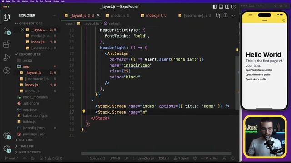The height and width of the screenshot is (163, 291).
Task: Click the ESLint status bar item
Action: 164,158
